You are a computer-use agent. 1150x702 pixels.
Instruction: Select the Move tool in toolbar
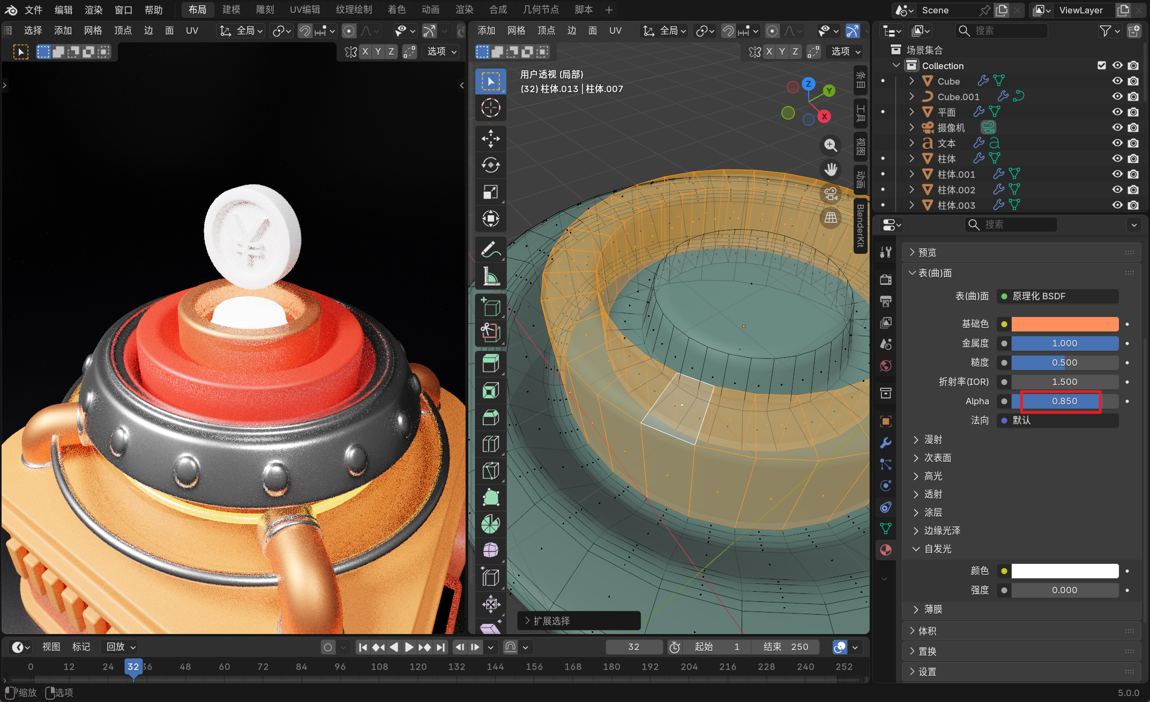coord(490,138)
